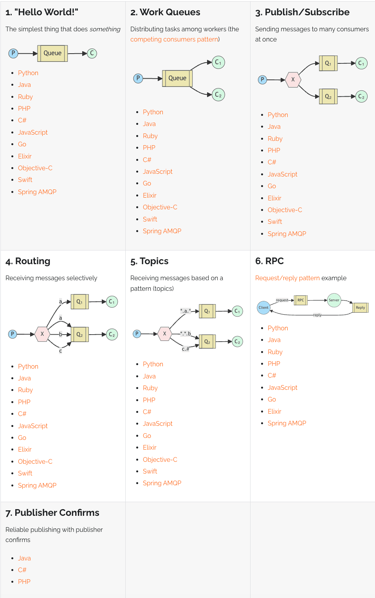Select Spring AMQP under Work Queues

coord(162,231)
